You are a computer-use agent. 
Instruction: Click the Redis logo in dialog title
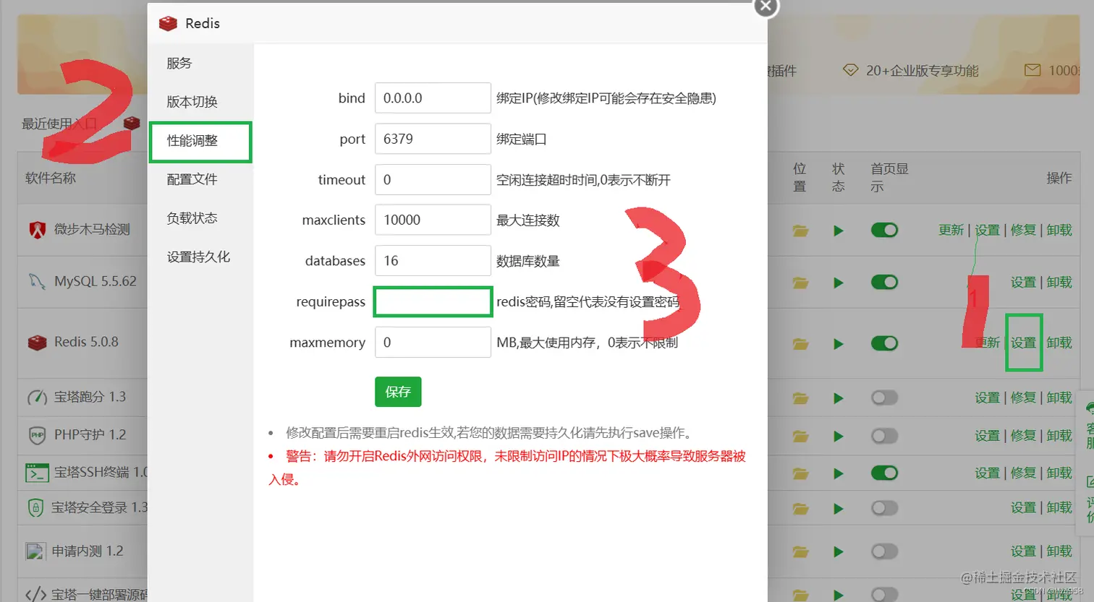coord(168,23)
